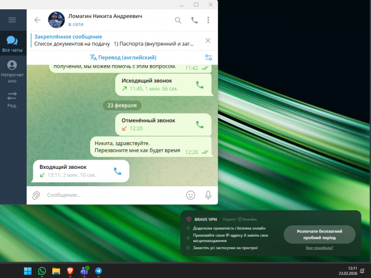The width and height of the screenshot is (371, 278).
Task: Click the Отменённый звонок 12:20 entry
Action: pyautogui.click(x=163, y=124)
